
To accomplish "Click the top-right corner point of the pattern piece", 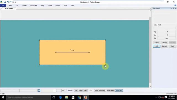I will [x=106, y=40].
